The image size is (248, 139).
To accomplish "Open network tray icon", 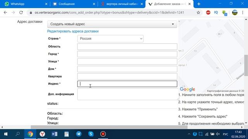I will tap(207, 134).
